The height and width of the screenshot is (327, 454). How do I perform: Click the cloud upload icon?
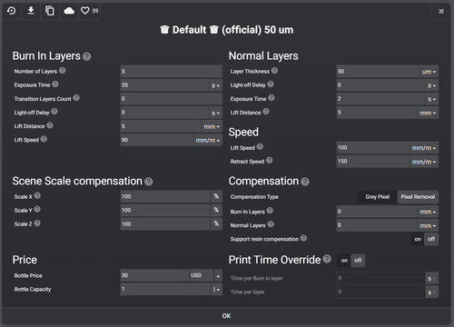69,11
